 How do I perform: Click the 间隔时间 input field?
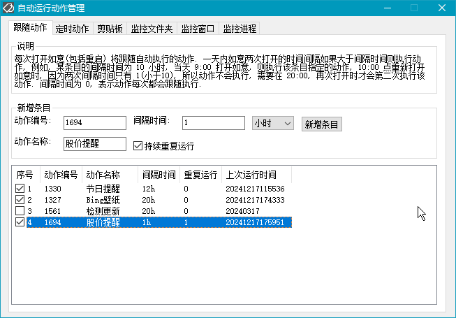pos(214,123)
